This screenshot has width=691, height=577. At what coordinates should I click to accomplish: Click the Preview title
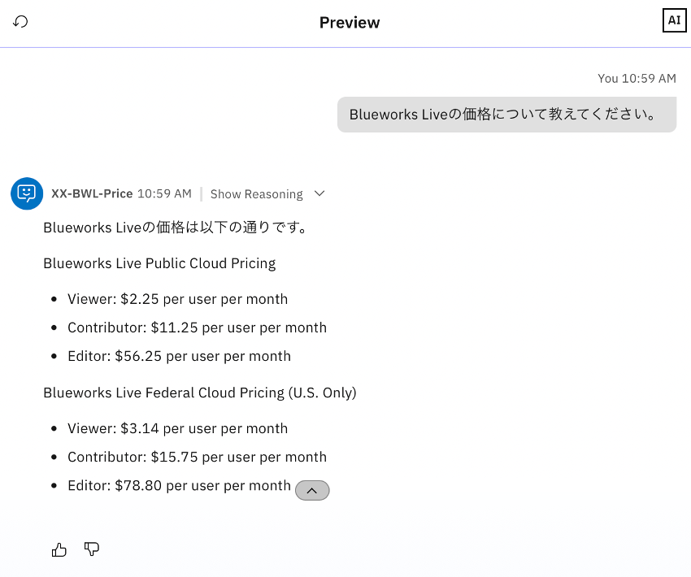click(x=350, y=23)
